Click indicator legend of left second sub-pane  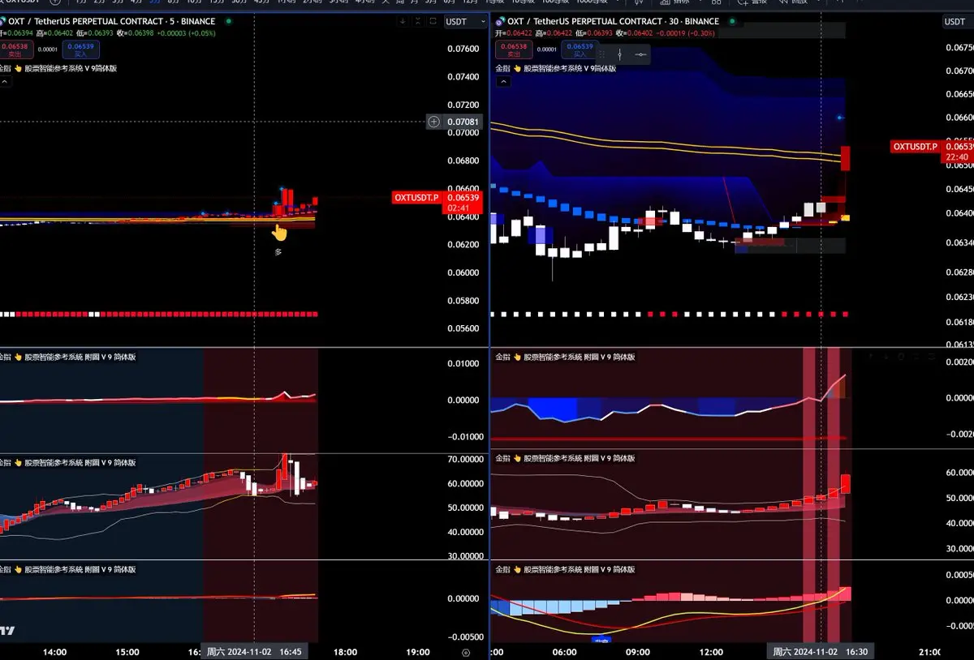coord(67,463)
